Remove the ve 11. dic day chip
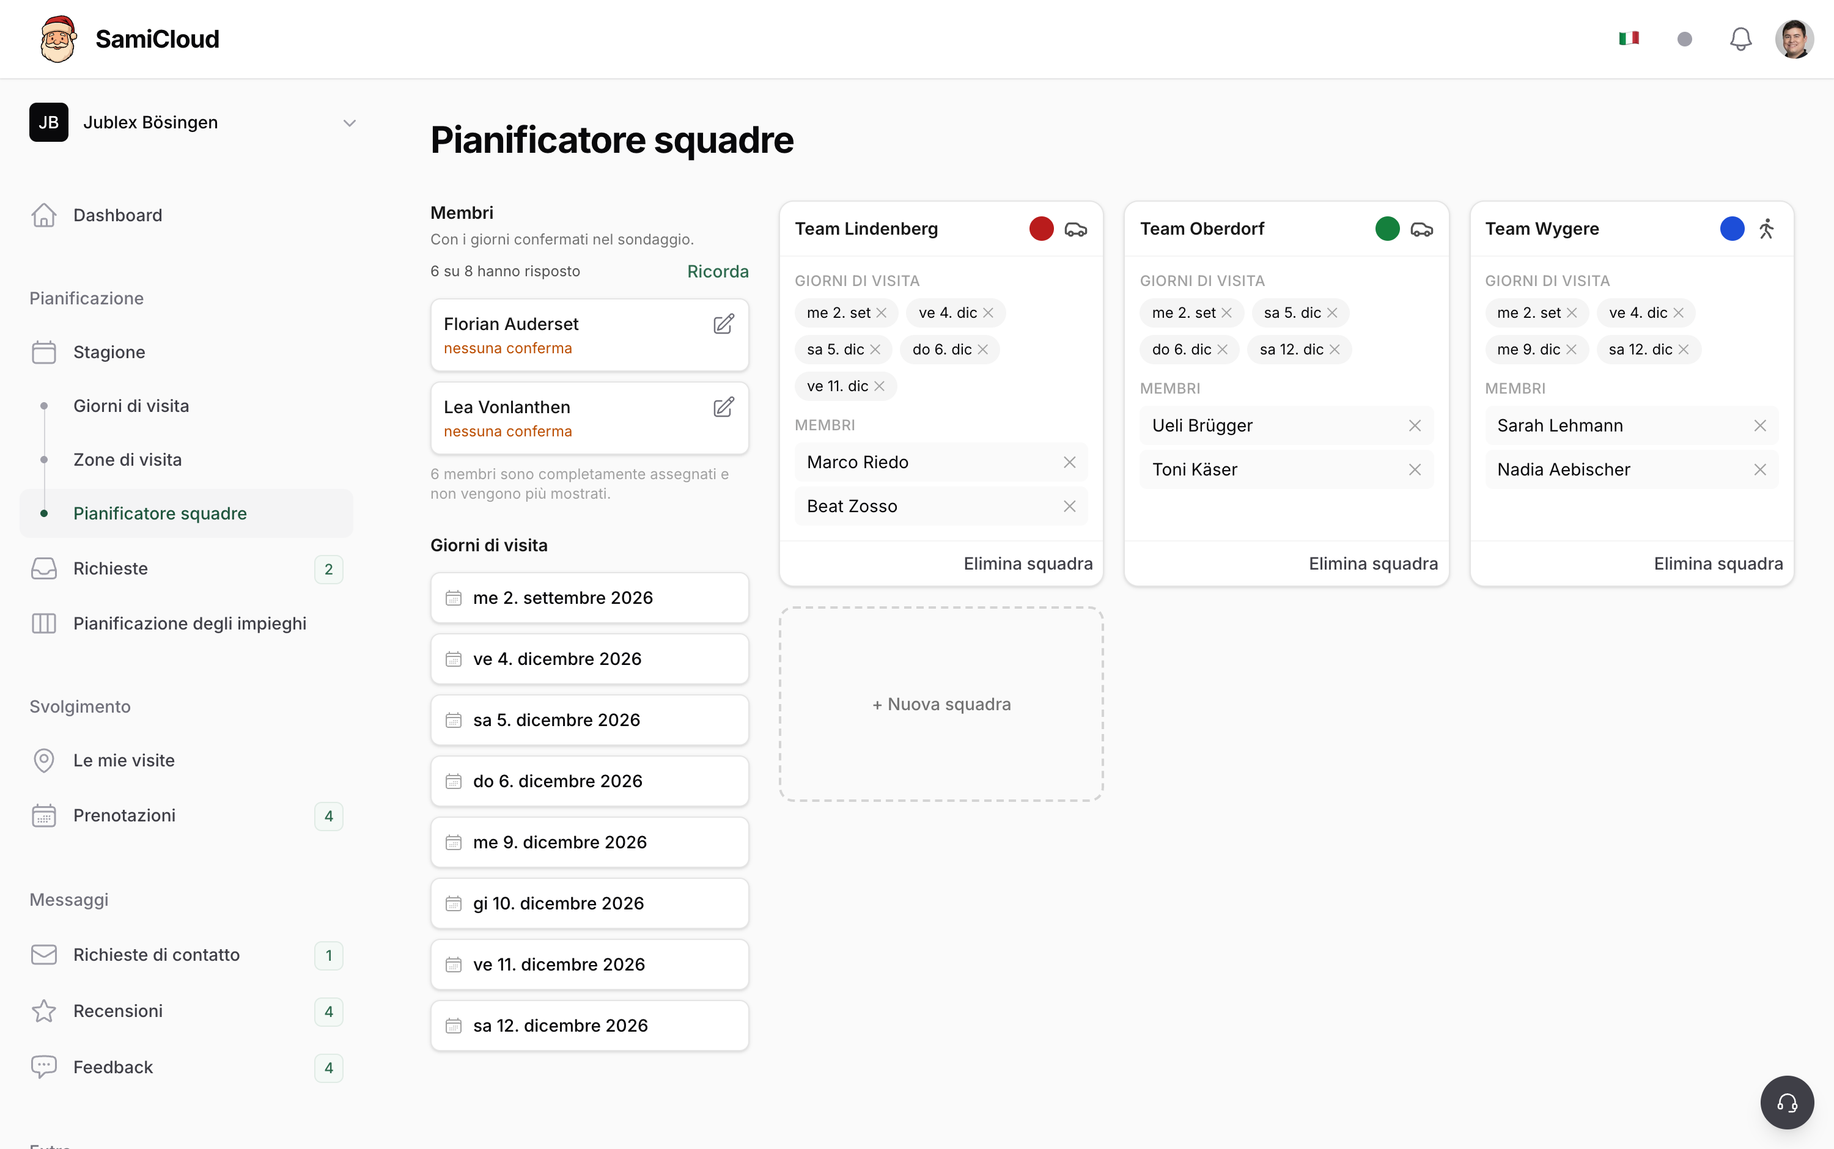1834x1149 pixels. coord(879,386)
